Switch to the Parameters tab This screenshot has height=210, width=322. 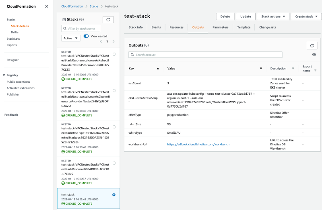click(x=220, y=27)
